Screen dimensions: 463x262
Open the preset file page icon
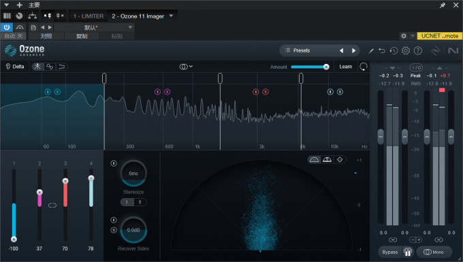point(33,27)
